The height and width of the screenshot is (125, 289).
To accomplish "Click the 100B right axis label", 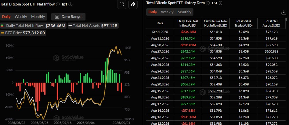I will point(128,48).
